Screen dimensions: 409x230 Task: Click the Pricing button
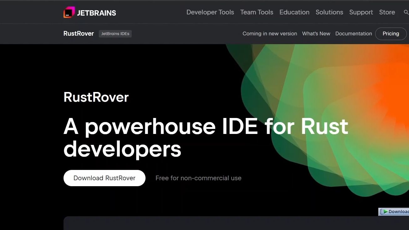pos(391,33)
